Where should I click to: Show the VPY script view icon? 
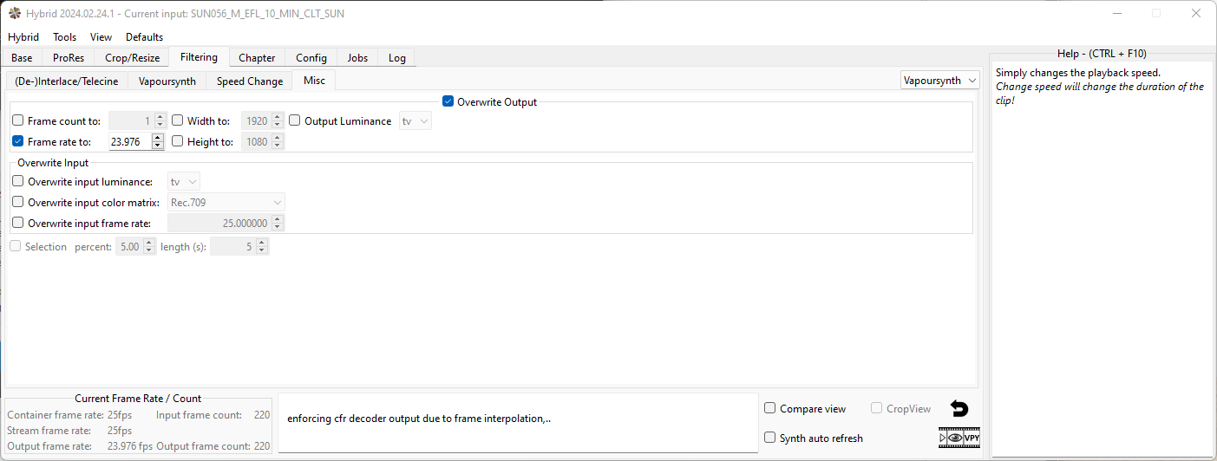click(972, 438)
